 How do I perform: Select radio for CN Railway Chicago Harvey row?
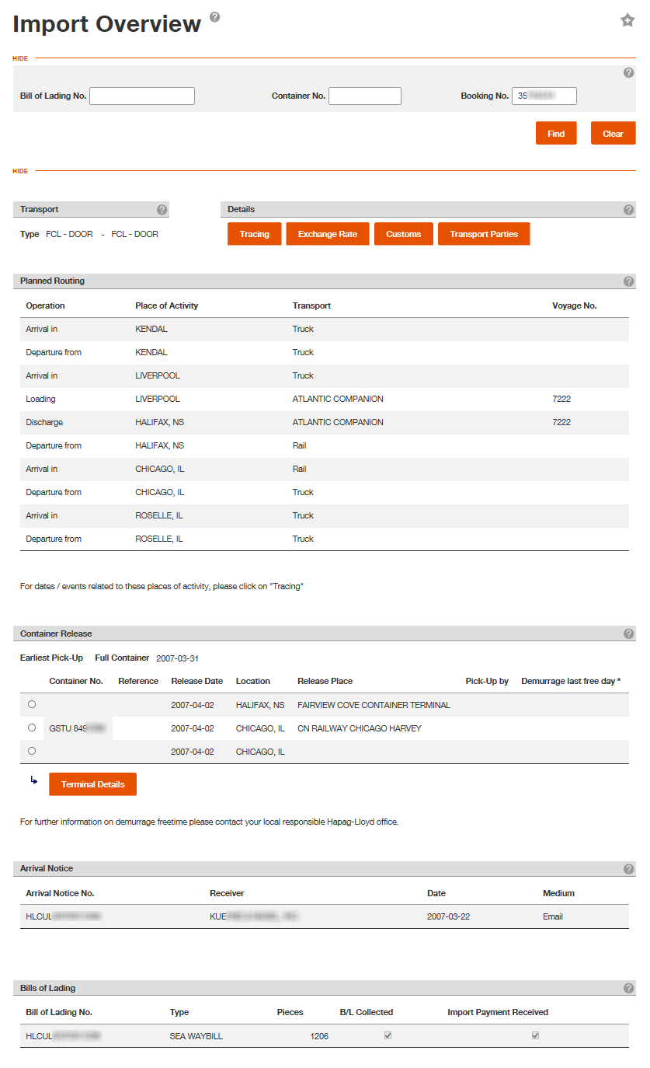coord(32,728)
